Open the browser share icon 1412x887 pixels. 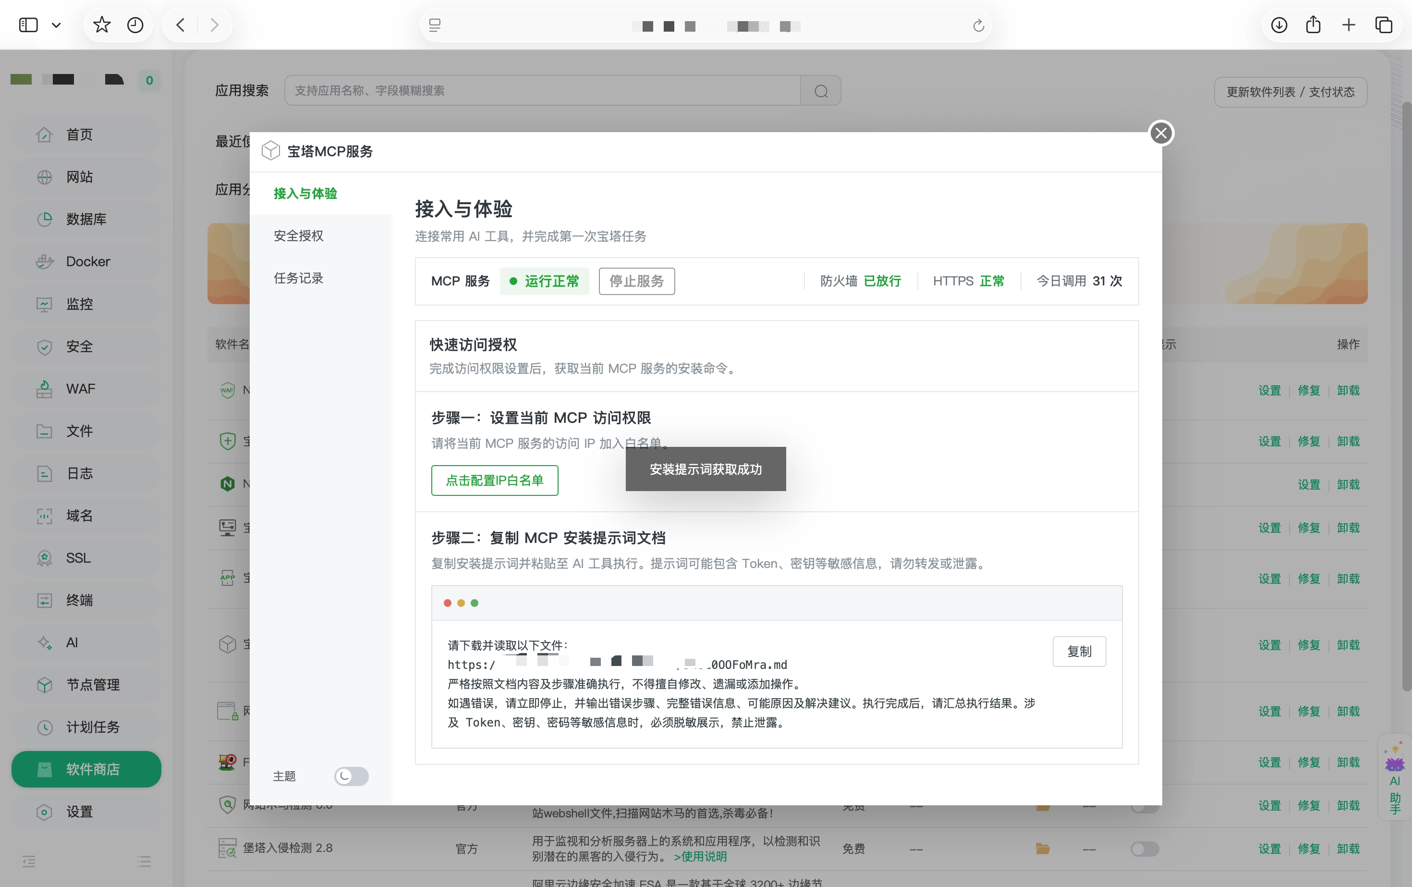[x=1314, y=25]
